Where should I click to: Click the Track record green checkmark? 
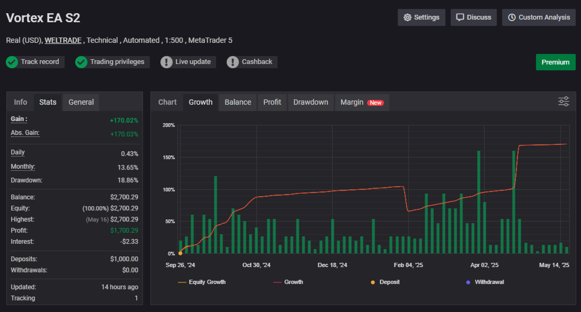(x=12, y=62)
